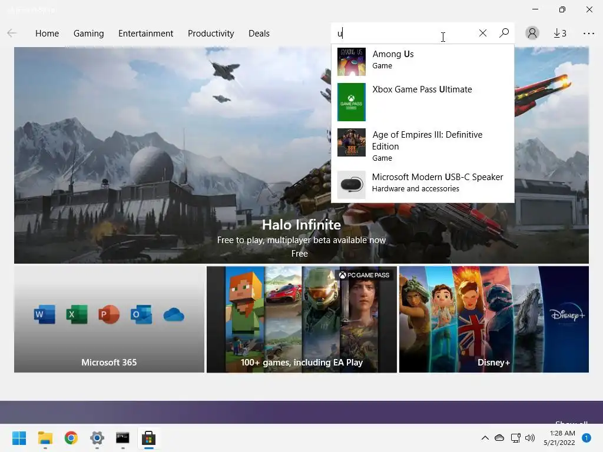This screenshot has height=452, width=603.
Task: Open the volume speaker tray icon
Action: pyautogui.click(x=530, y=438)
